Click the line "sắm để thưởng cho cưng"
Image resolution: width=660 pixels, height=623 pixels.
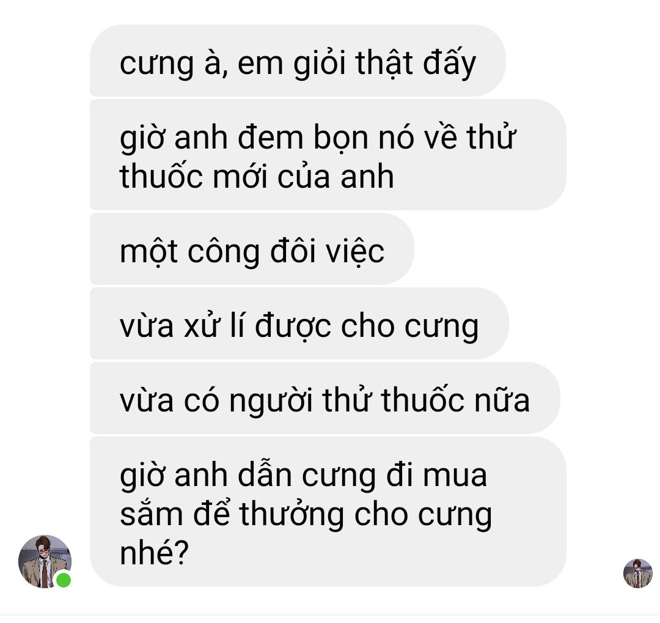(306, 514)
